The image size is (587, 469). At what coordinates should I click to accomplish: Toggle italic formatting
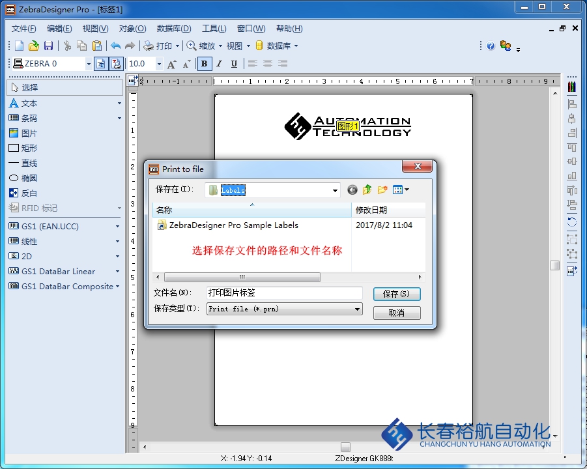220,64
